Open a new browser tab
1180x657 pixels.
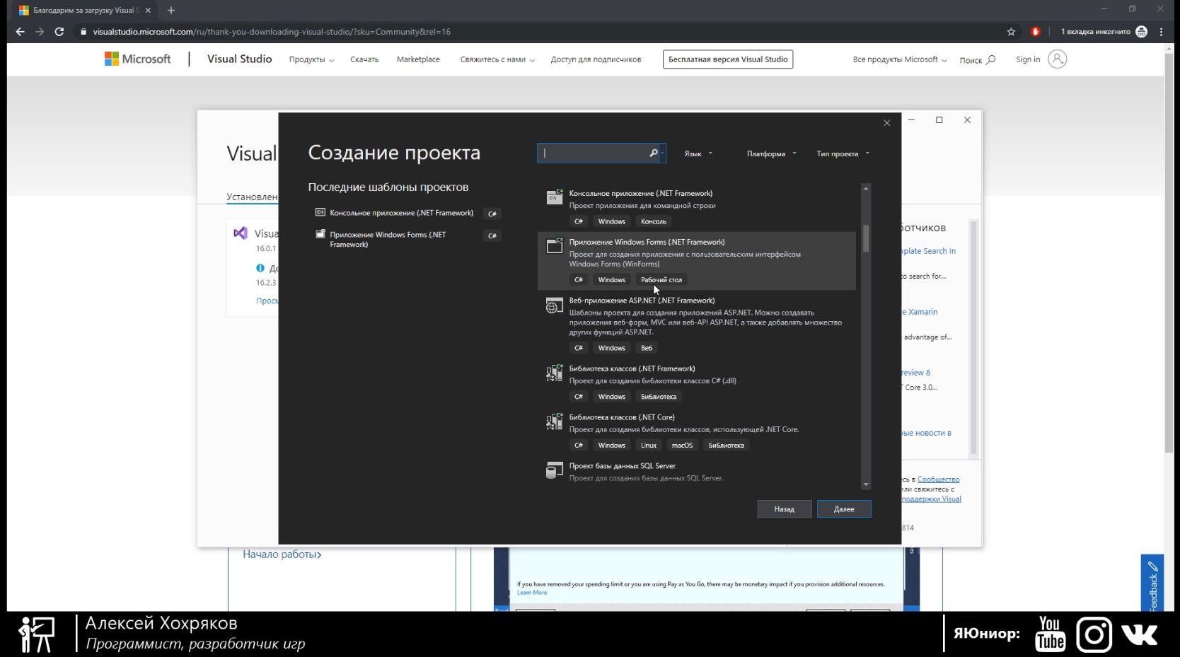click(x=170, y=11)
